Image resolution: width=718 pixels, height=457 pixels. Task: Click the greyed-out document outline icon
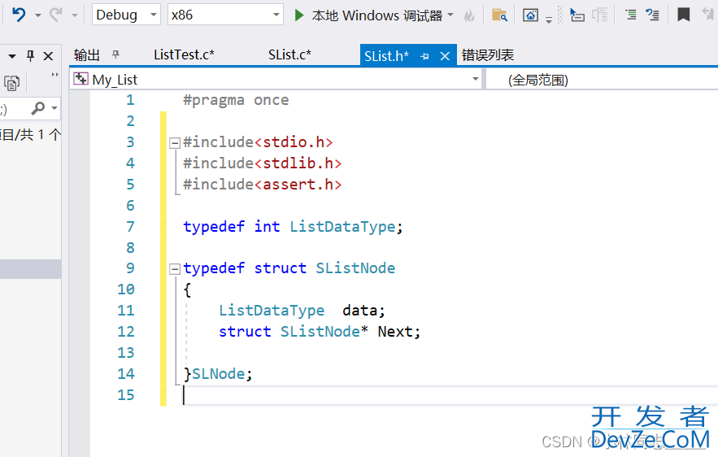coord(599,15)
